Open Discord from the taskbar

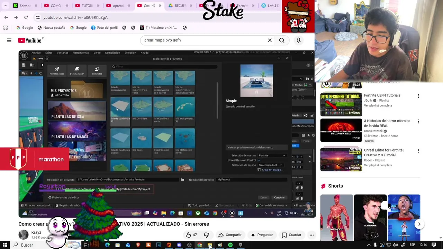click(x=179, y=245)
